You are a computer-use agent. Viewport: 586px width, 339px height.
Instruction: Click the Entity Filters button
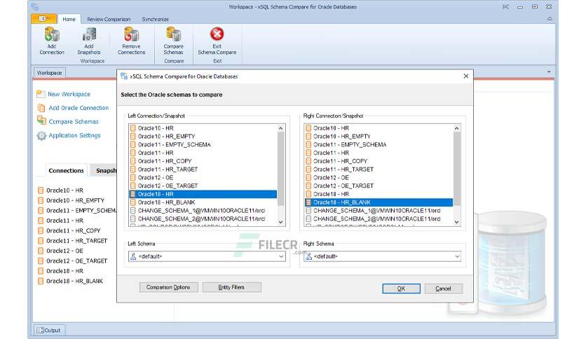click(x=231, y=287)
